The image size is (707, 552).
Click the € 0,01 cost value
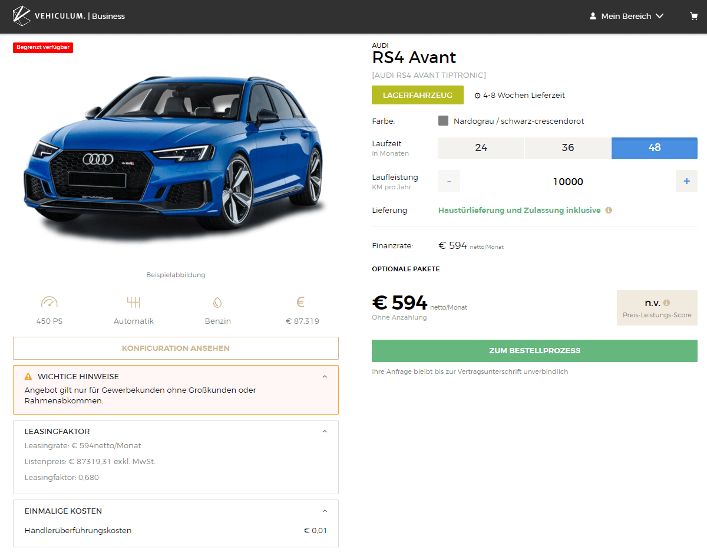[315, 531]
